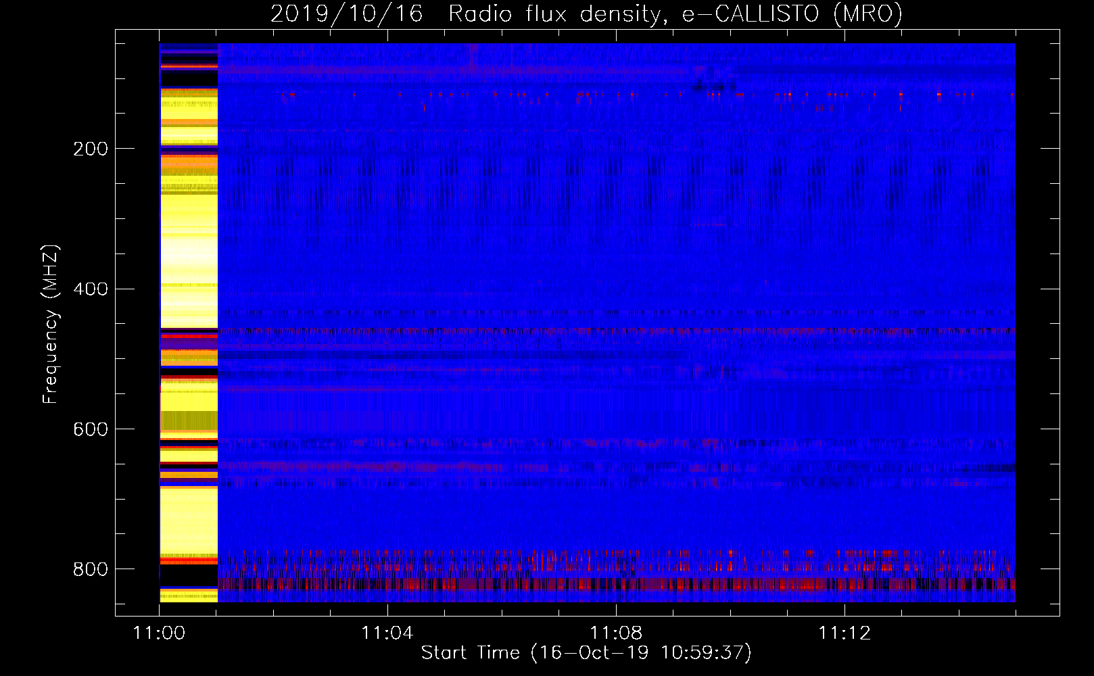Click the 11:12 time tick label

point(844,633)
